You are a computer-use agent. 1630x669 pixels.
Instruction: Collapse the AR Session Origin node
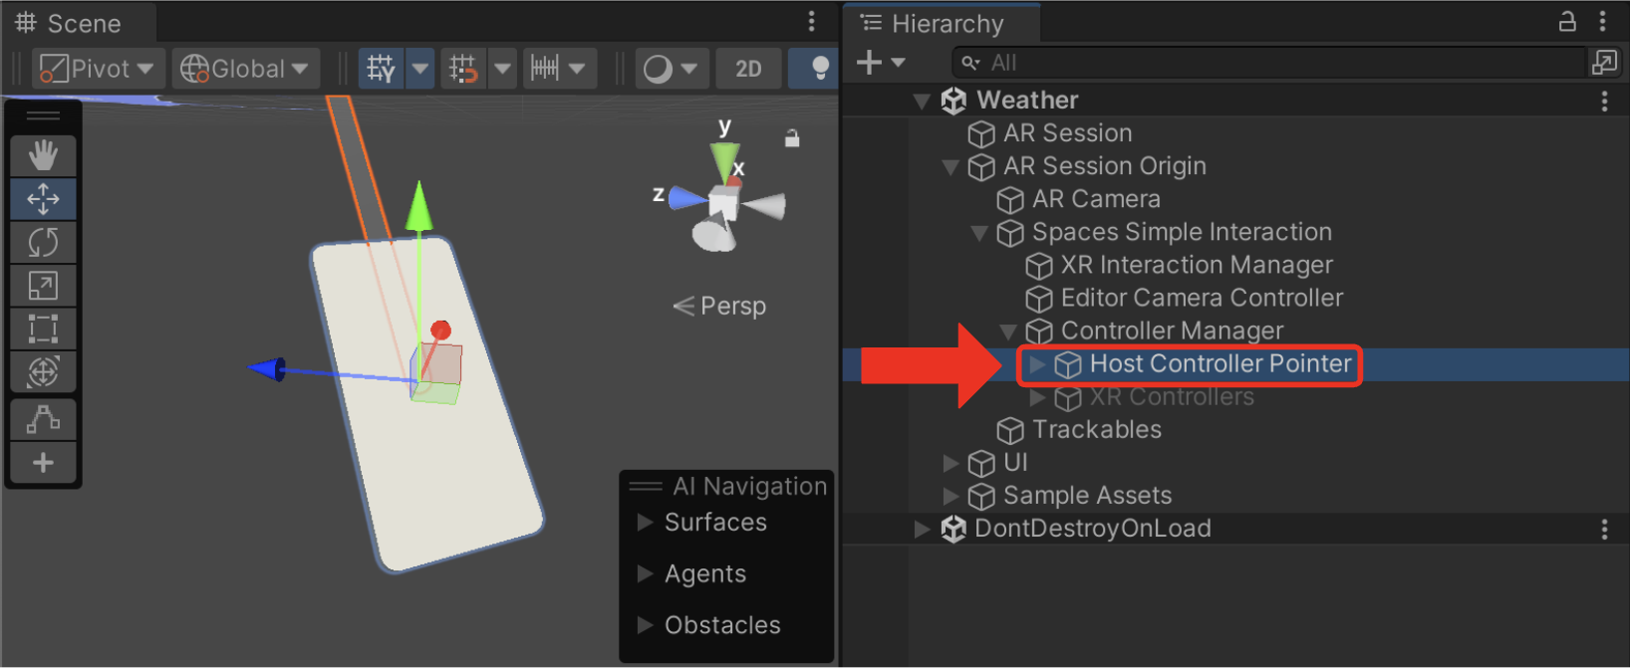[x=951, y=167]
